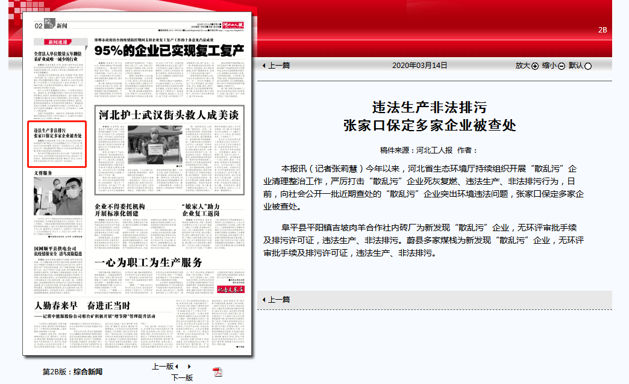Open the 国网顺平县供电公司 article
This screenshot has width=629, height=384.
click(x=58, y=249)
